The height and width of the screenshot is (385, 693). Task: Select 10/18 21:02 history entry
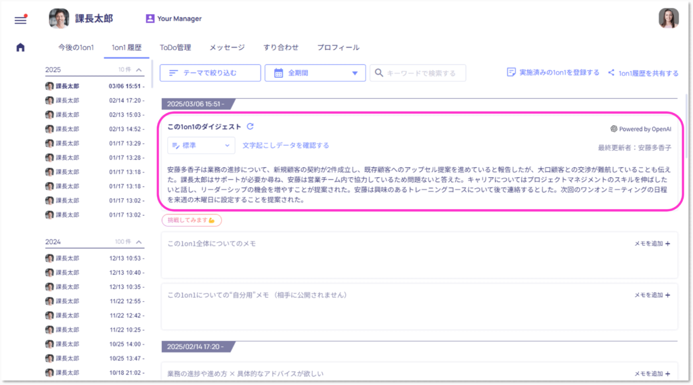(95, 373)
